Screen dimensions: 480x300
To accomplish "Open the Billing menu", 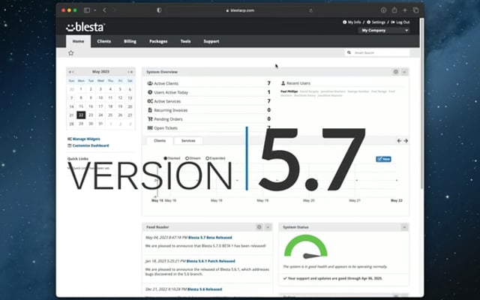I will [x=130, y=41].
